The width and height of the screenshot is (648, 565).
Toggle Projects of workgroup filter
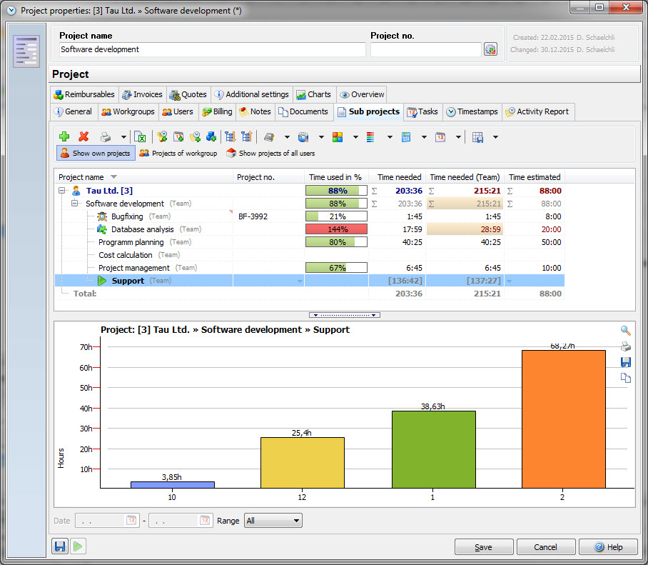click(178, 153)
